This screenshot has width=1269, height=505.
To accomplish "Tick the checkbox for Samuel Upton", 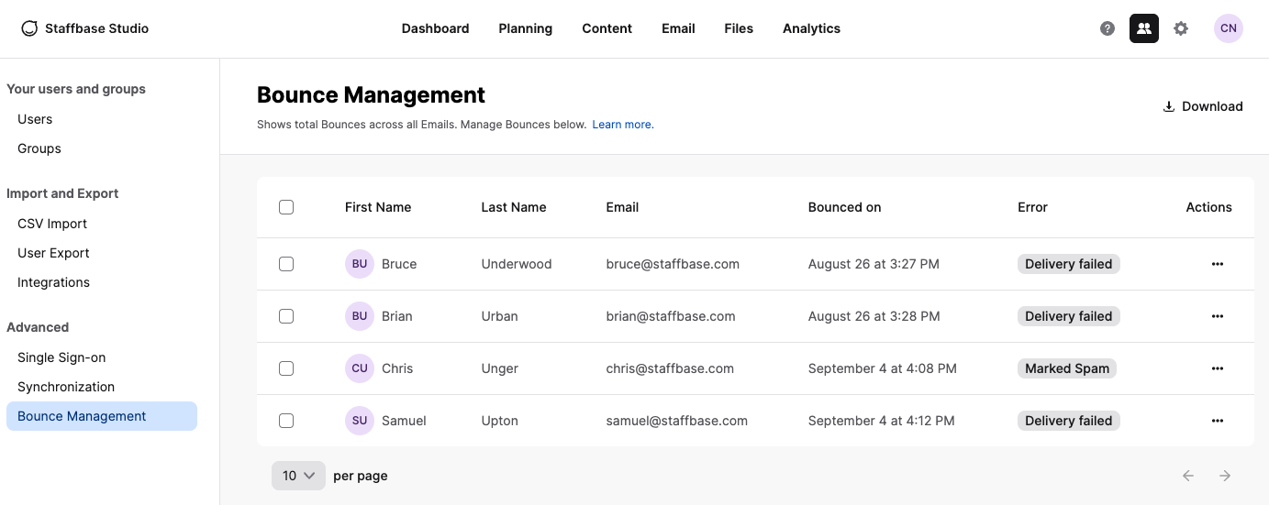I will [x=286, y=421].
